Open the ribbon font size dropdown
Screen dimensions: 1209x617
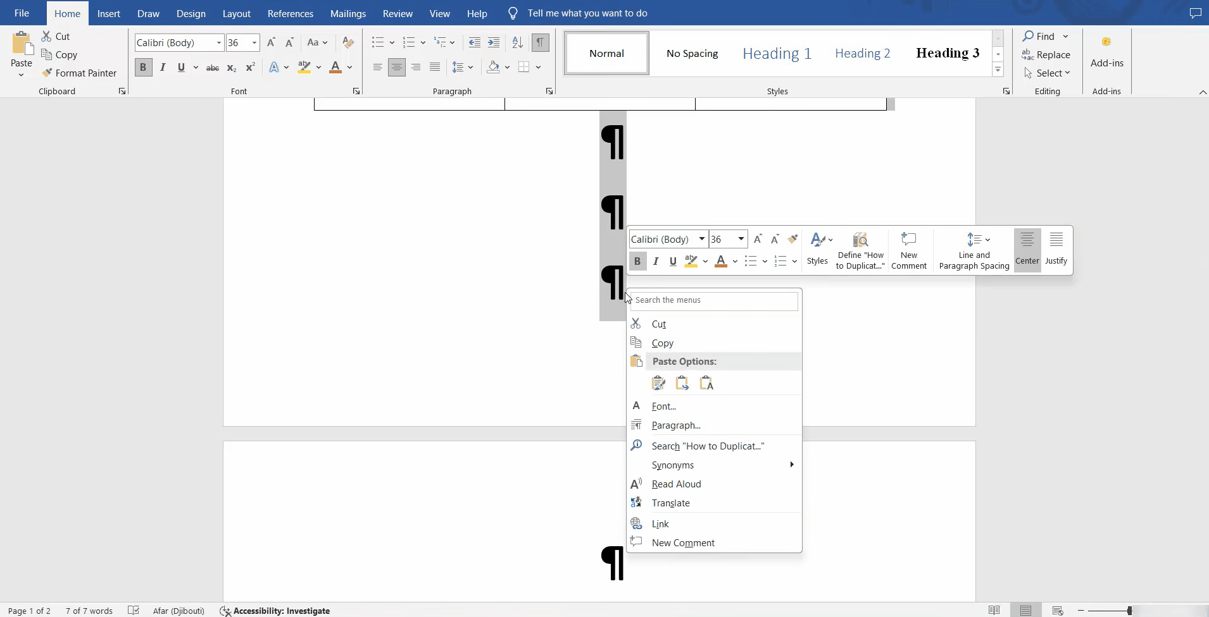[254, 42]
